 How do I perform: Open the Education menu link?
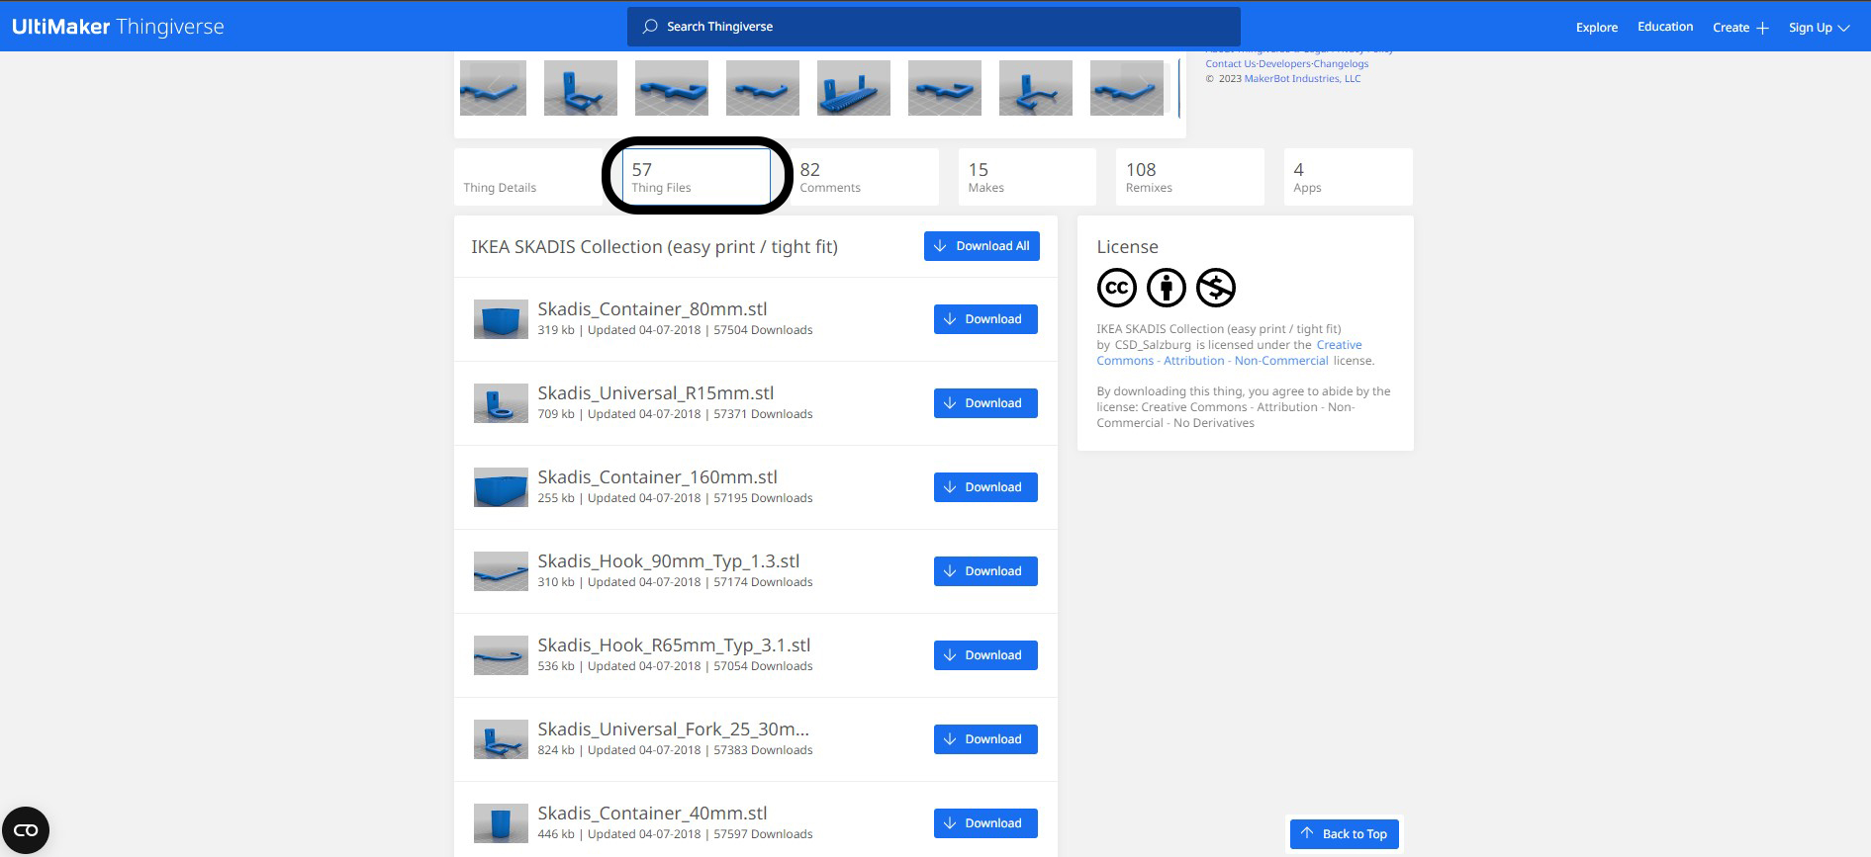[1665, 27]
